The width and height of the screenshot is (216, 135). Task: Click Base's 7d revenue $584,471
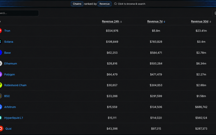156,53
